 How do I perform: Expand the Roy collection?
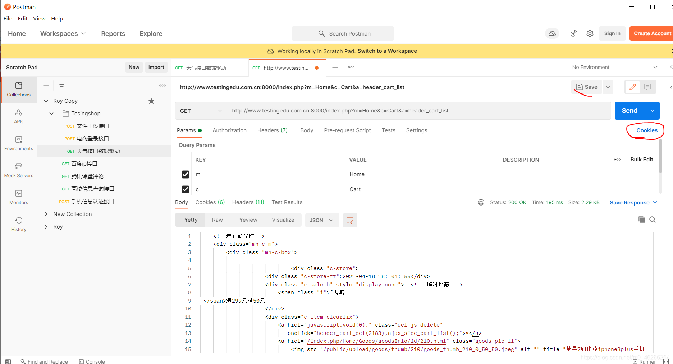coord(46,227)
